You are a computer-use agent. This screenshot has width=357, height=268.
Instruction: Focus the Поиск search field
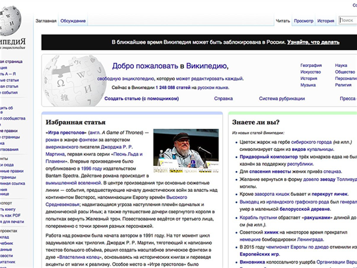click(x=348, y=20)
